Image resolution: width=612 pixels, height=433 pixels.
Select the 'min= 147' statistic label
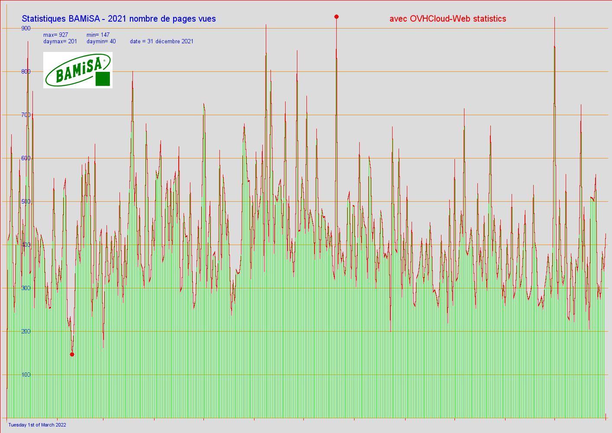(x=98, y=35)
